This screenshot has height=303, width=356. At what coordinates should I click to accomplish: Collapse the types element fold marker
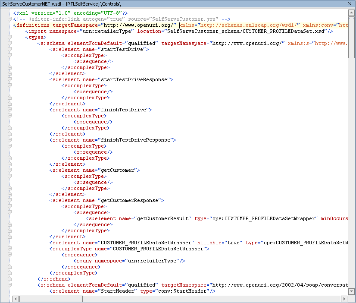coord(9,37)
